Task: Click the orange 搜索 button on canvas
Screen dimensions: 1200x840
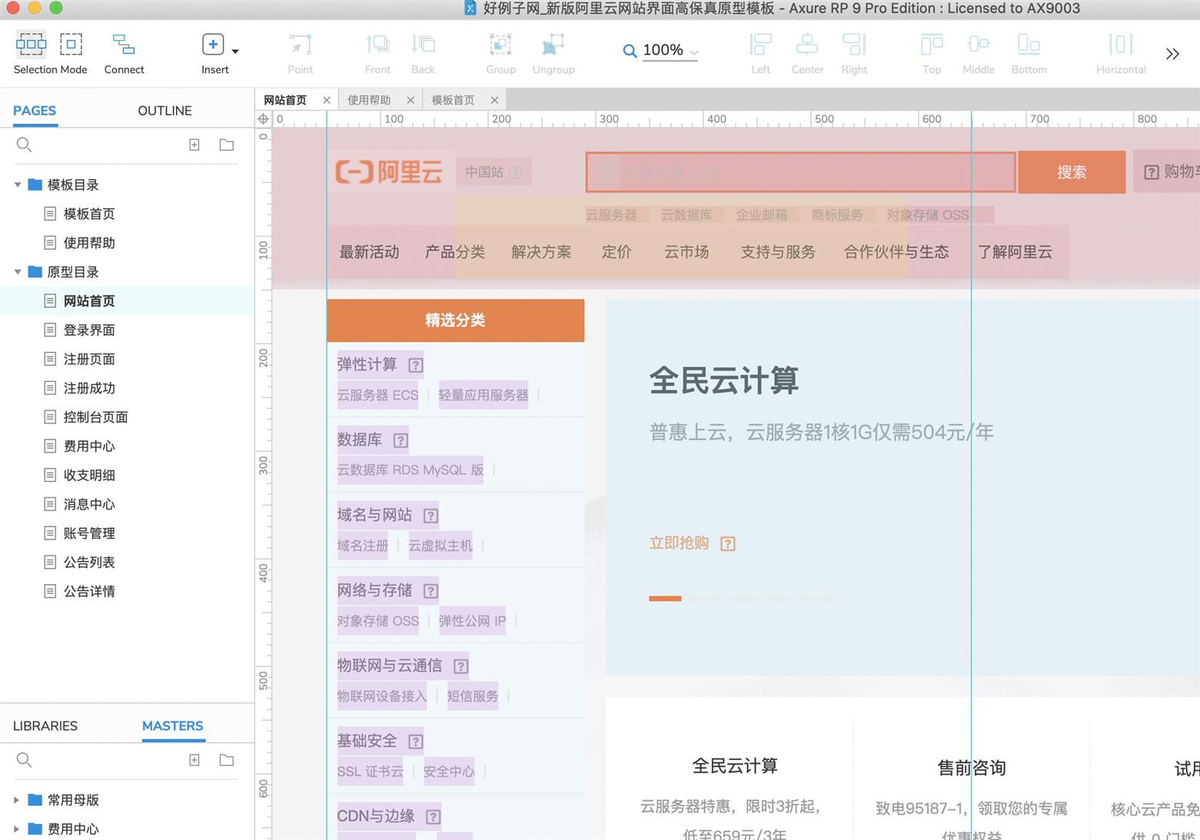Action: pos(1072,172)
